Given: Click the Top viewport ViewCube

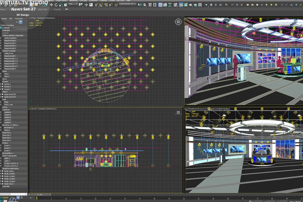Looking at the screenshot, I should coord(178,22).
